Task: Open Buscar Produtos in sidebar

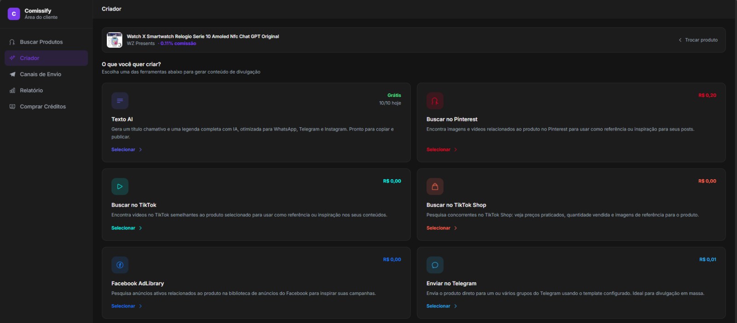Action: click(46, 42)
